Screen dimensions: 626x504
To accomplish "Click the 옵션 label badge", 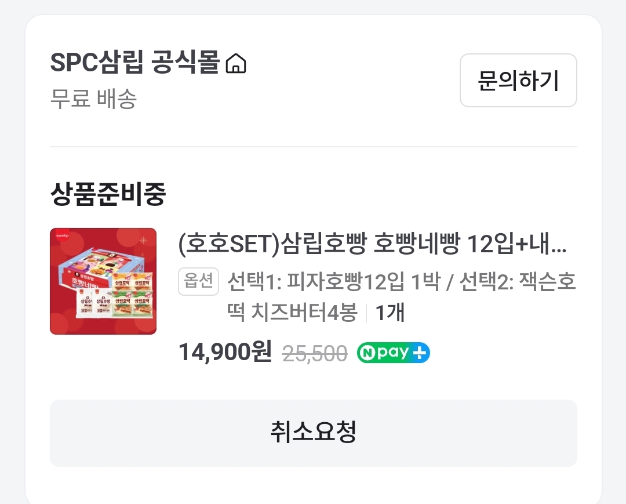I will (x=198, y=282).
